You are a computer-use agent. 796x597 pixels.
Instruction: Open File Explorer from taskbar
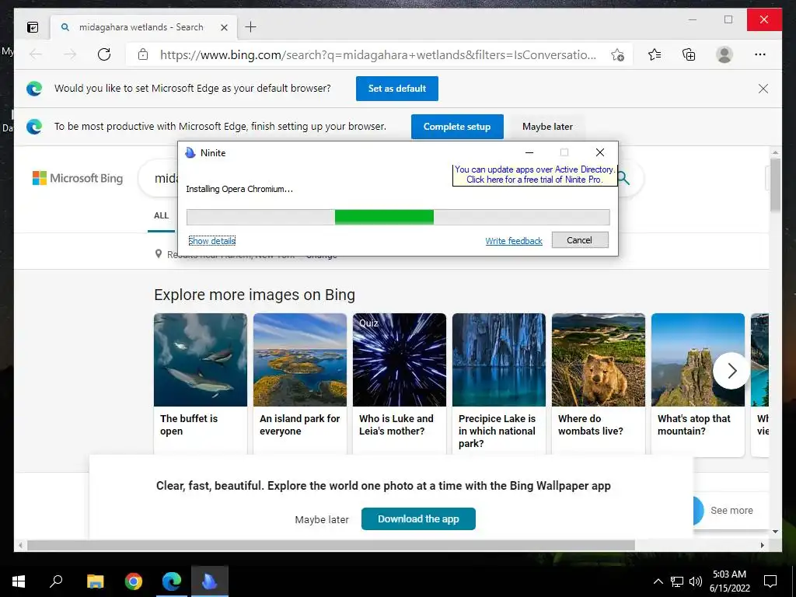pyautogui.click(x=95, y=581)
